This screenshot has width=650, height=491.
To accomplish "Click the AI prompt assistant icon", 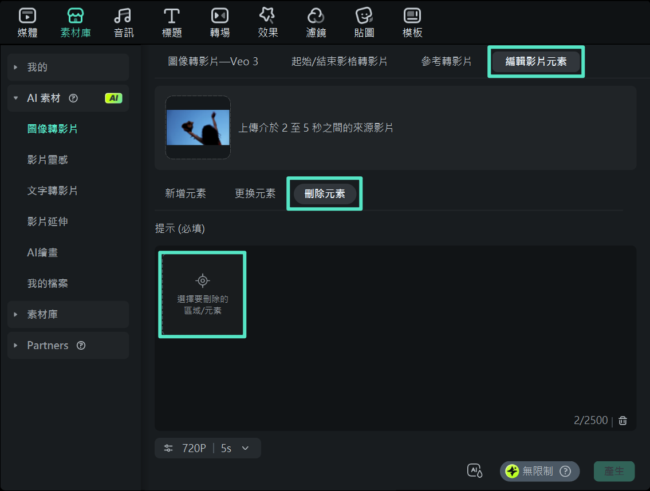I will [475, 470].
